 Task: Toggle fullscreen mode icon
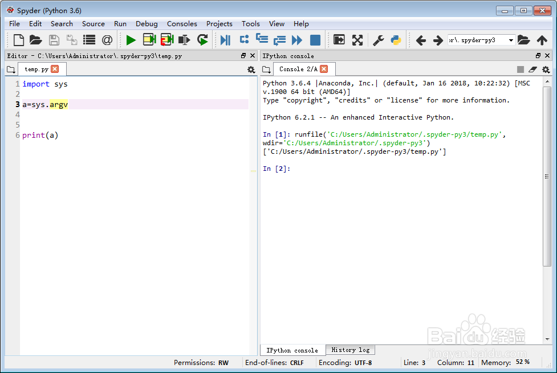(357, 40)
